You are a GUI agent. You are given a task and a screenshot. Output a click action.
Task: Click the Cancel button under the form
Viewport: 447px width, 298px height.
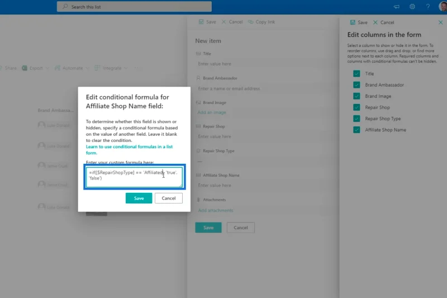pyautogui.click(x=241, y=228)
